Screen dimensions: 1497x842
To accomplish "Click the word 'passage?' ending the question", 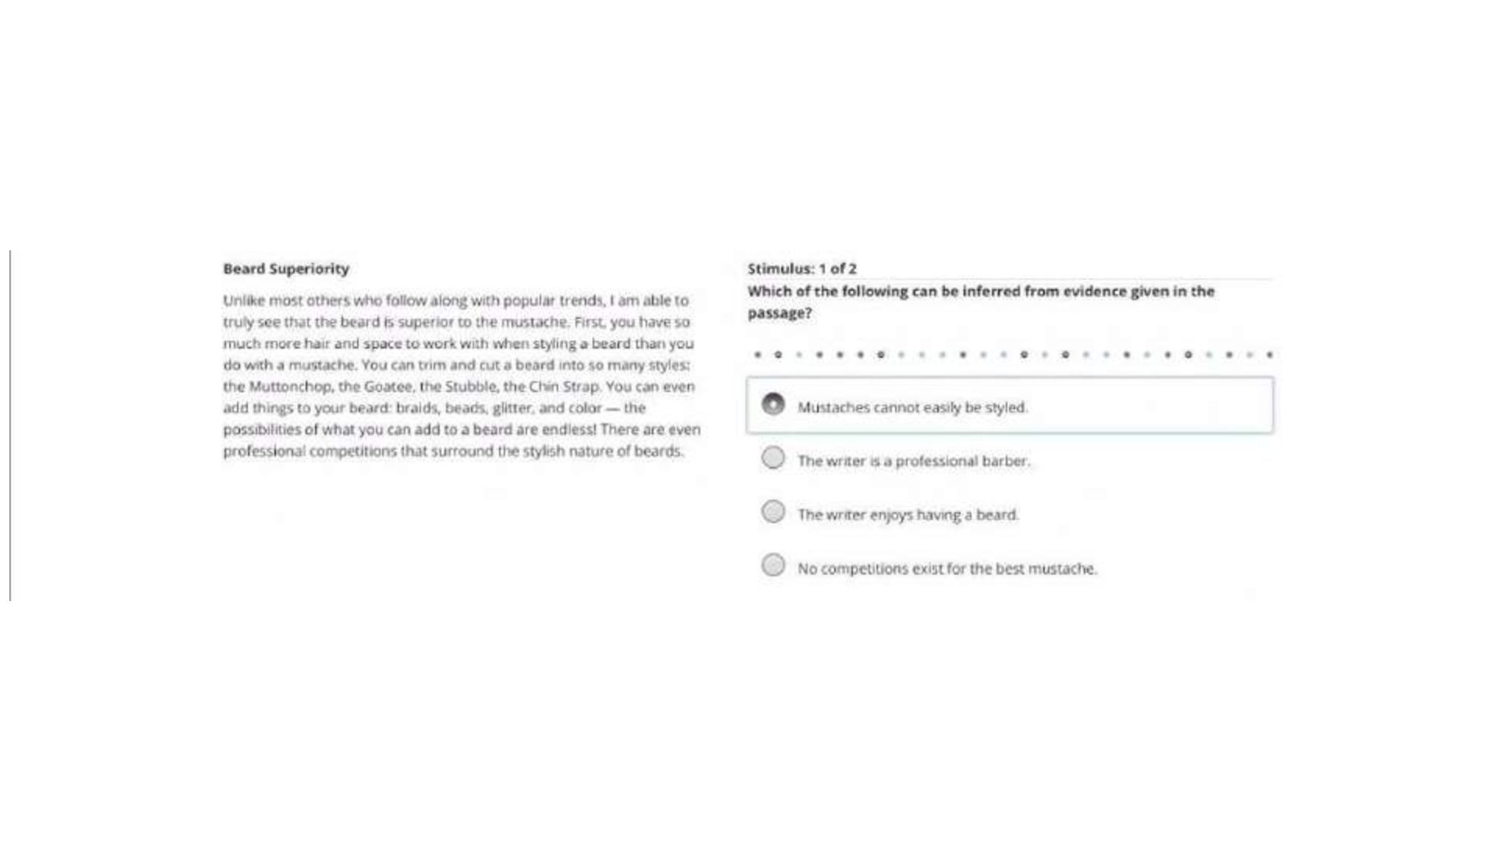I will pos(779,313).
